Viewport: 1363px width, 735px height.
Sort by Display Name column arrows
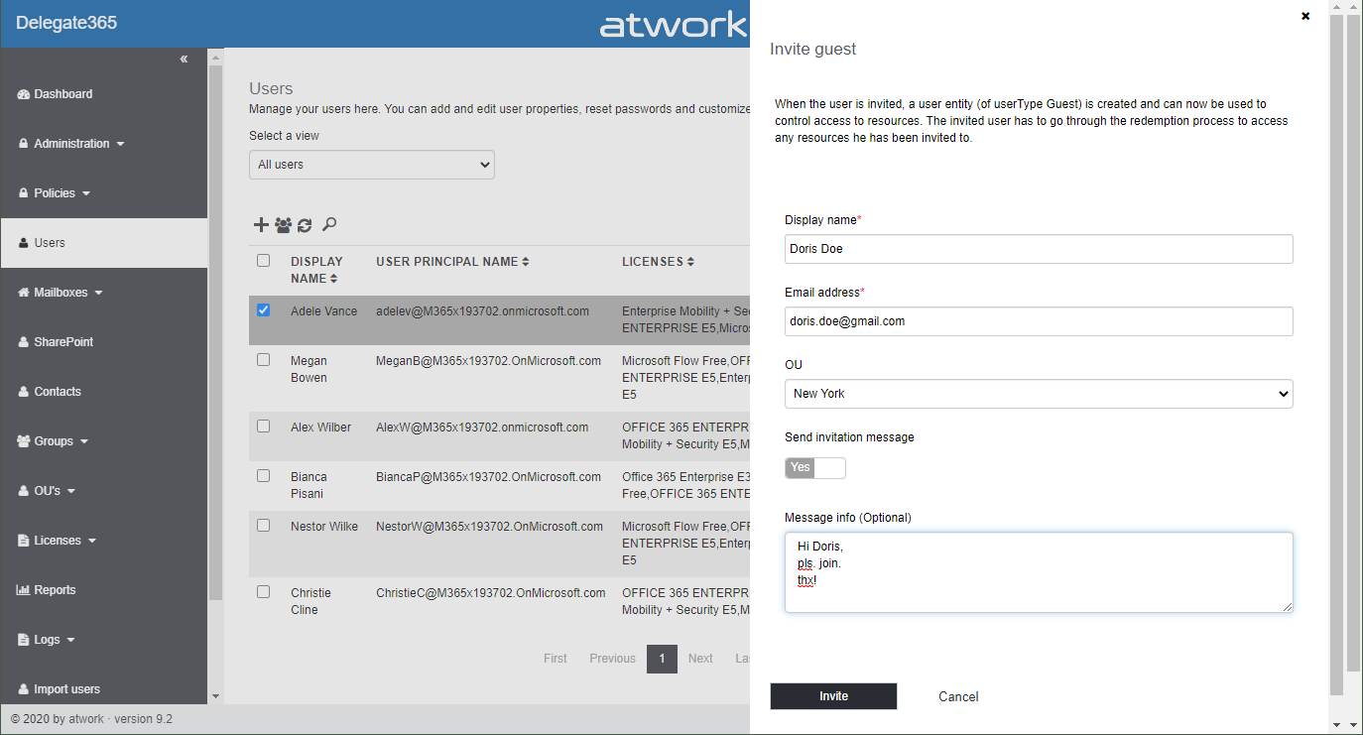pyautogui.click(x=333, y=279)
